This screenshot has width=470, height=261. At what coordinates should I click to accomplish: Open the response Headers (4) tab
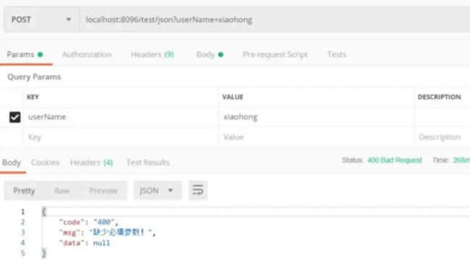tap(91, 163)
